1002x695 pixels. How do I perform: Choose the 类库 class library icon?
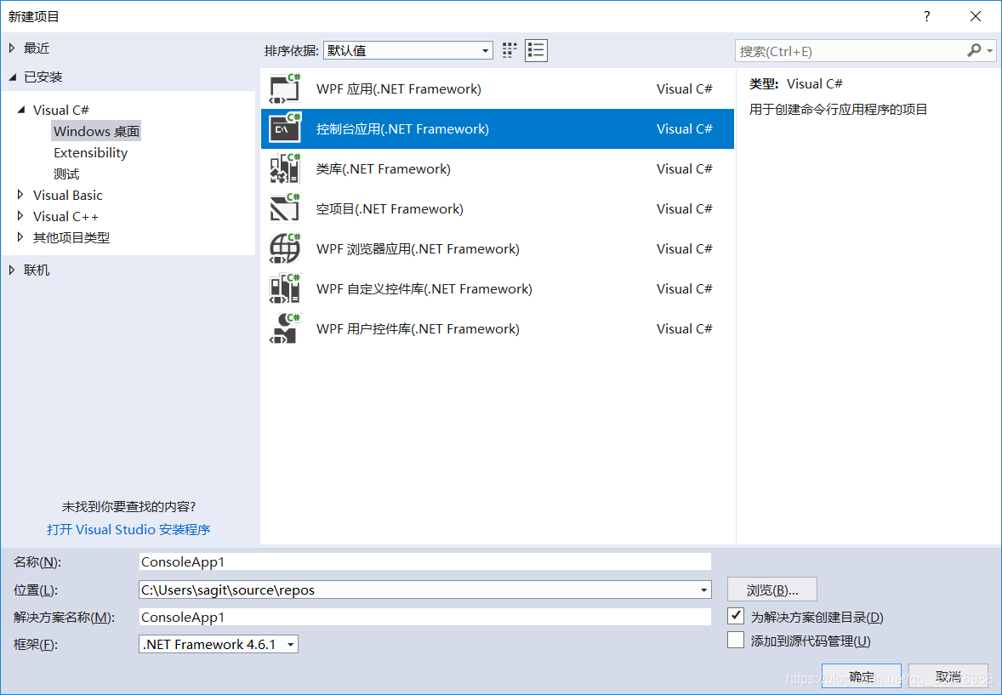click(x=285, y=168)
